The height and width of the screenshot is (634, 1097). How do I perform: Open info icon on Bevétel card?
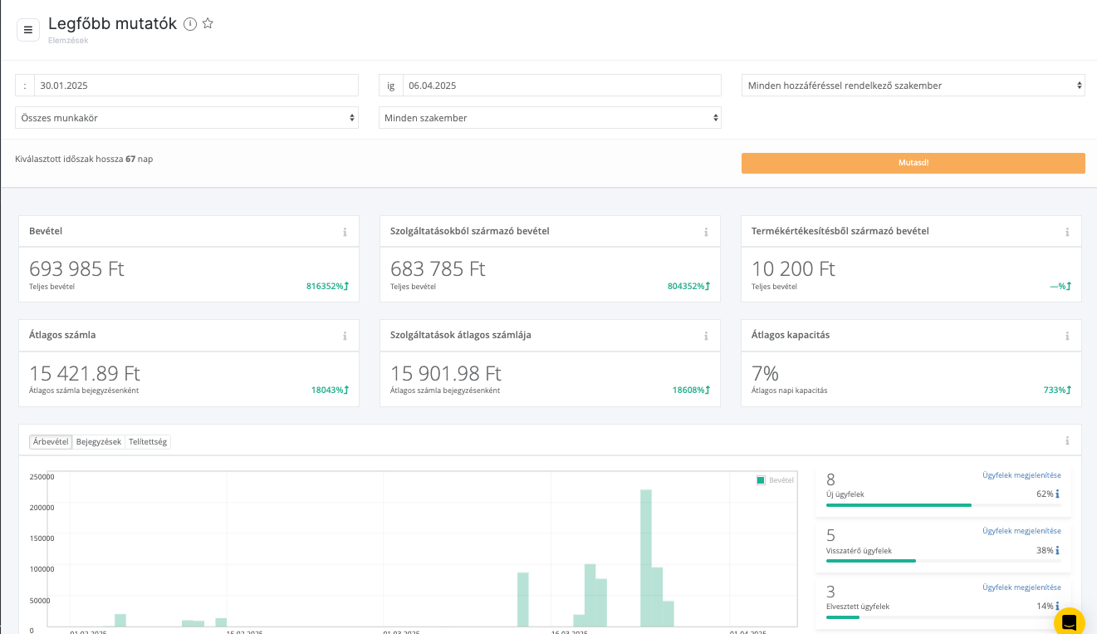pyautogui.click(x=345, y=232)
